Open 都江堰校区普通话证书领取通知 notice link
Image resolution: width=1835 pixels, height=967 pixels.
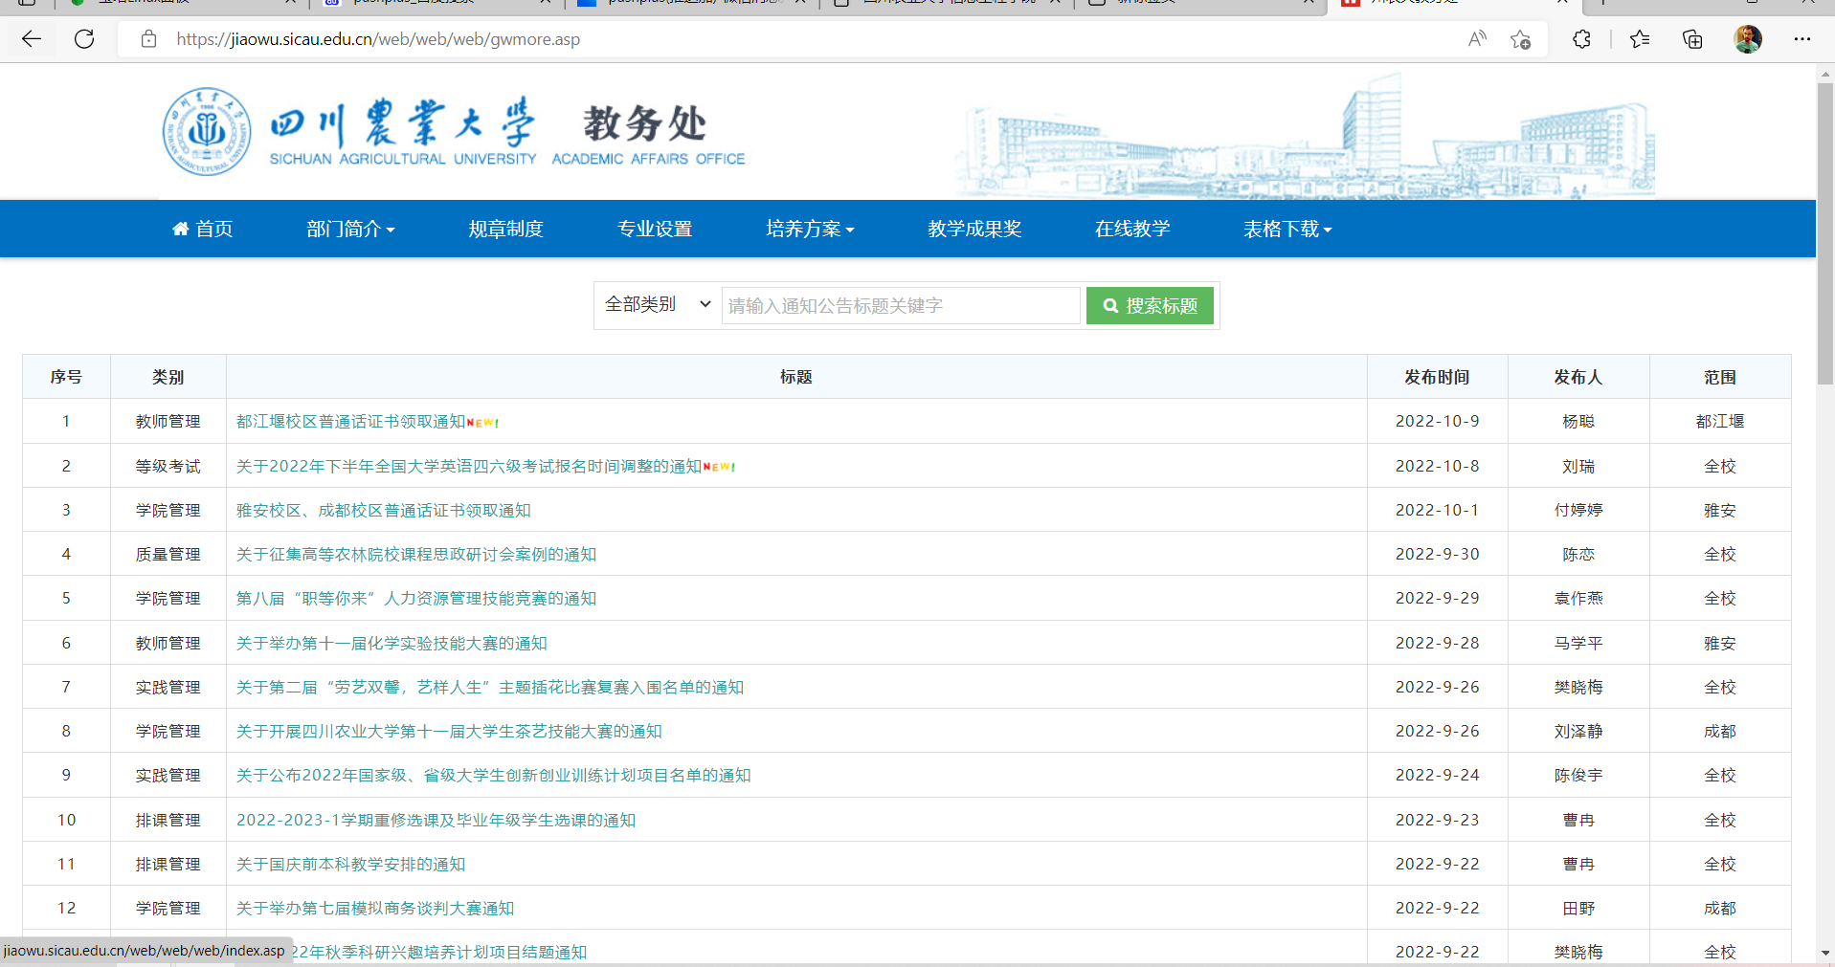coord(350,422)
